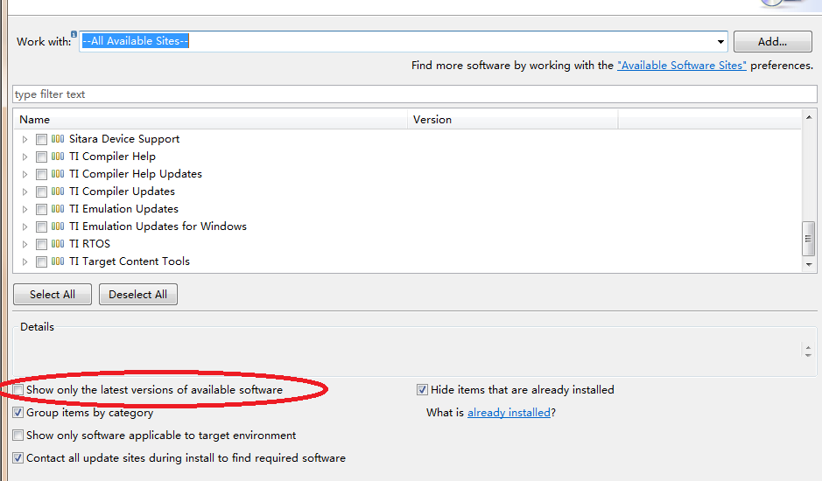Click the category icon beside TI Compiler Help

coord(58,157)
